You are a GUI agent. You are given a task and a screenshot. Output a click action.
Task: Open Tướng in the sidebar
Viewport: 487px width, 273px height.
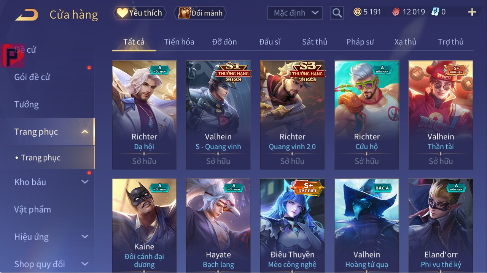(x=26, y=104)
